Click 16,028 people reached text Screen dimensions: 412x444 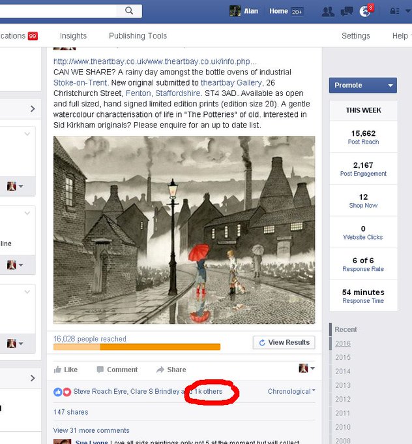pos(90,339)
